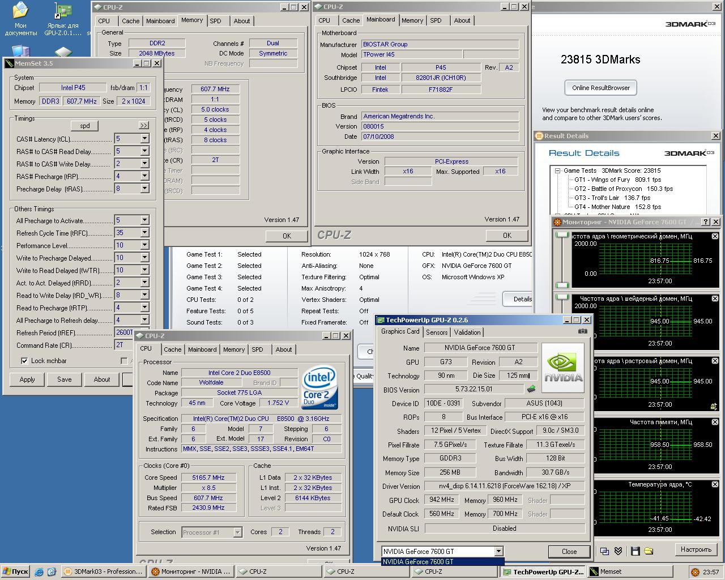Collapse the Game Tests tree node
Viewport: 725px width, 580px height.
(x=557, y=170)
